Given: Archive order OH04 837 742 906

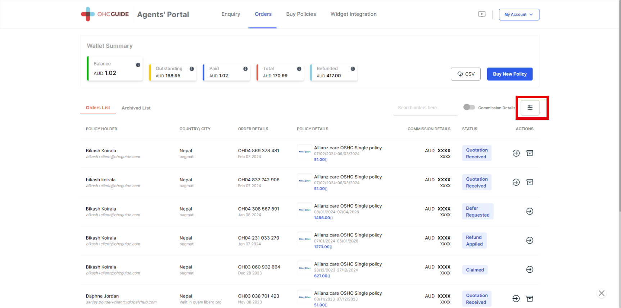Looking at the screenshot, I should pyautogui.click(x=530, y=182).
